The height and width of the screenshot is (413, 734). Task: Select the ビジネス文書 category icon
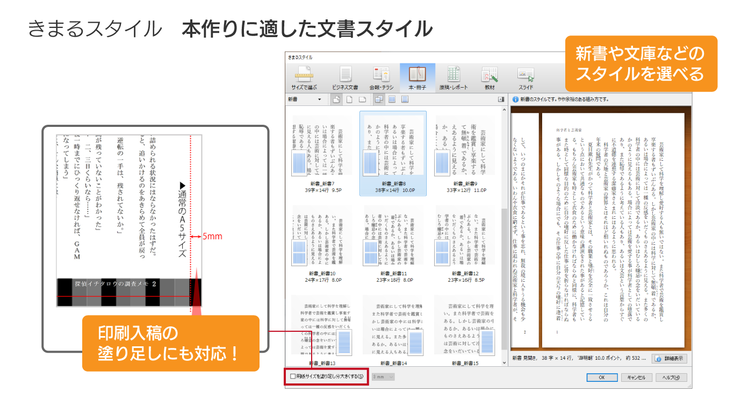point(345,78)
